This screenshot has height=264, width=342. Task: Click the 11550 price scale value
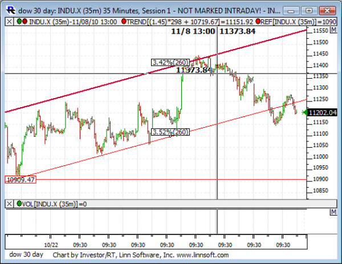(320, 31)
